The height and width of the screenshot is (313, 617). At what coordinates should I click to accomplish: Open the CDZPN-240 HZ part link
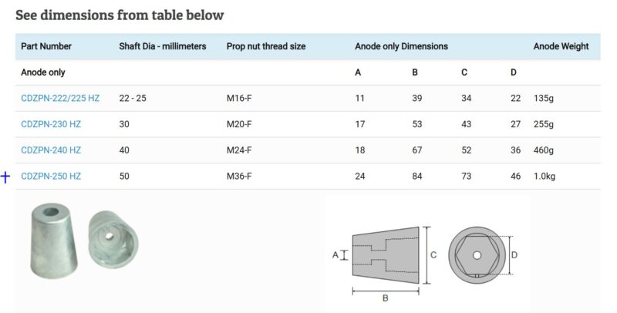[x=51, y=150]
